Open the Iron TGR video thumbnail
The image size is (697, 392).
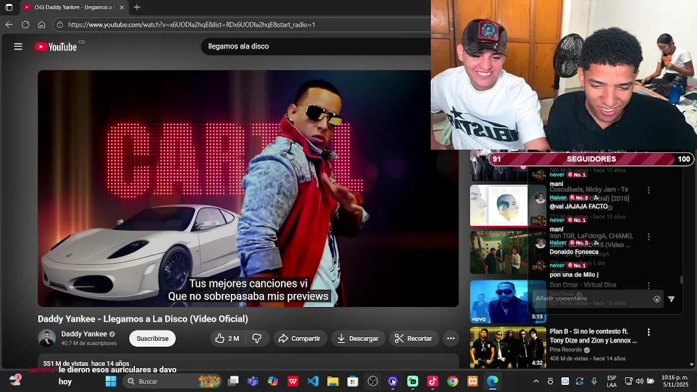pyautogui.click(x=508, y=253)
